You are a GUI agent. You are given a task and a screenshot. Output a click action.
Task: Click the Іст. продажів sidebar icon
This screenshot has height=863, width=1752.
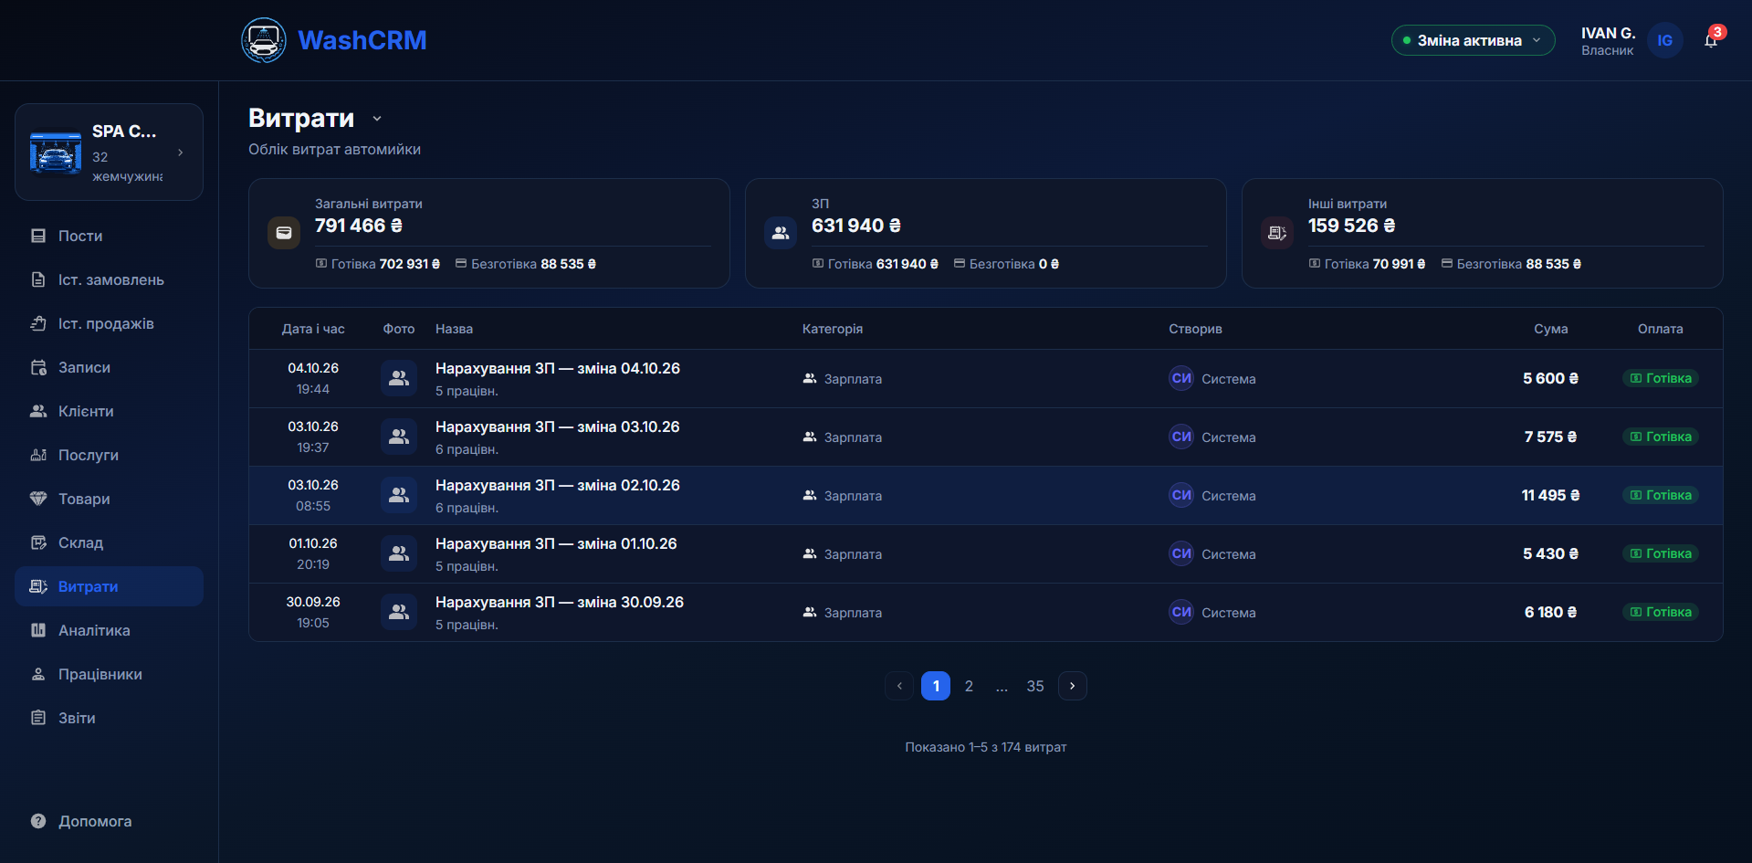[x=38, y=323]
